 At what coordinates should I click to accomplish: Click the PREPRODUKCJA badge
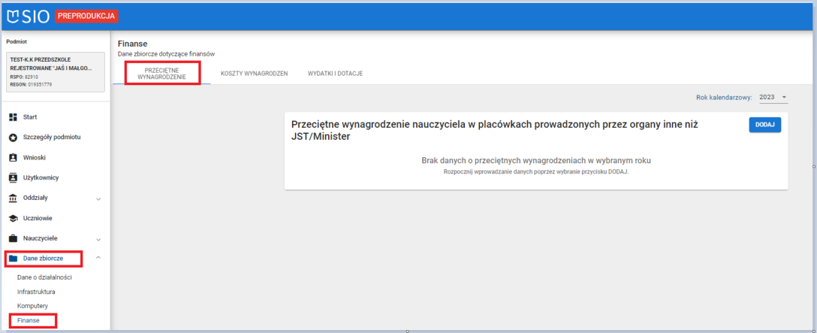[x=86, y=17]
